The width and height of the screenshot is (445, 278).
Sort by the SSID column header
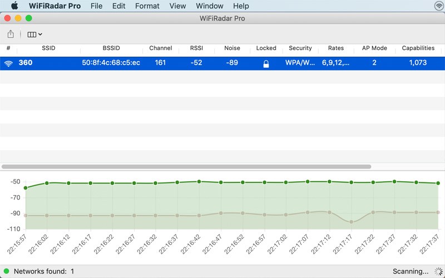click(48, 48)
